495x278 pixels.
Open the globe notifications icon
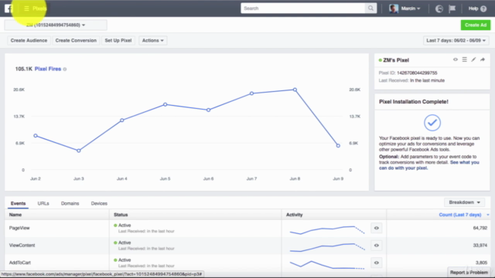[x=439, y=8]
